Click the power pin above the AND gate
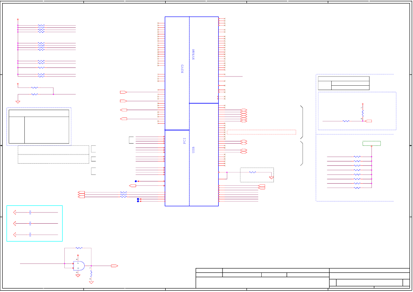Image resolution: width=413 pixels, height=292 pixels. 78,255
